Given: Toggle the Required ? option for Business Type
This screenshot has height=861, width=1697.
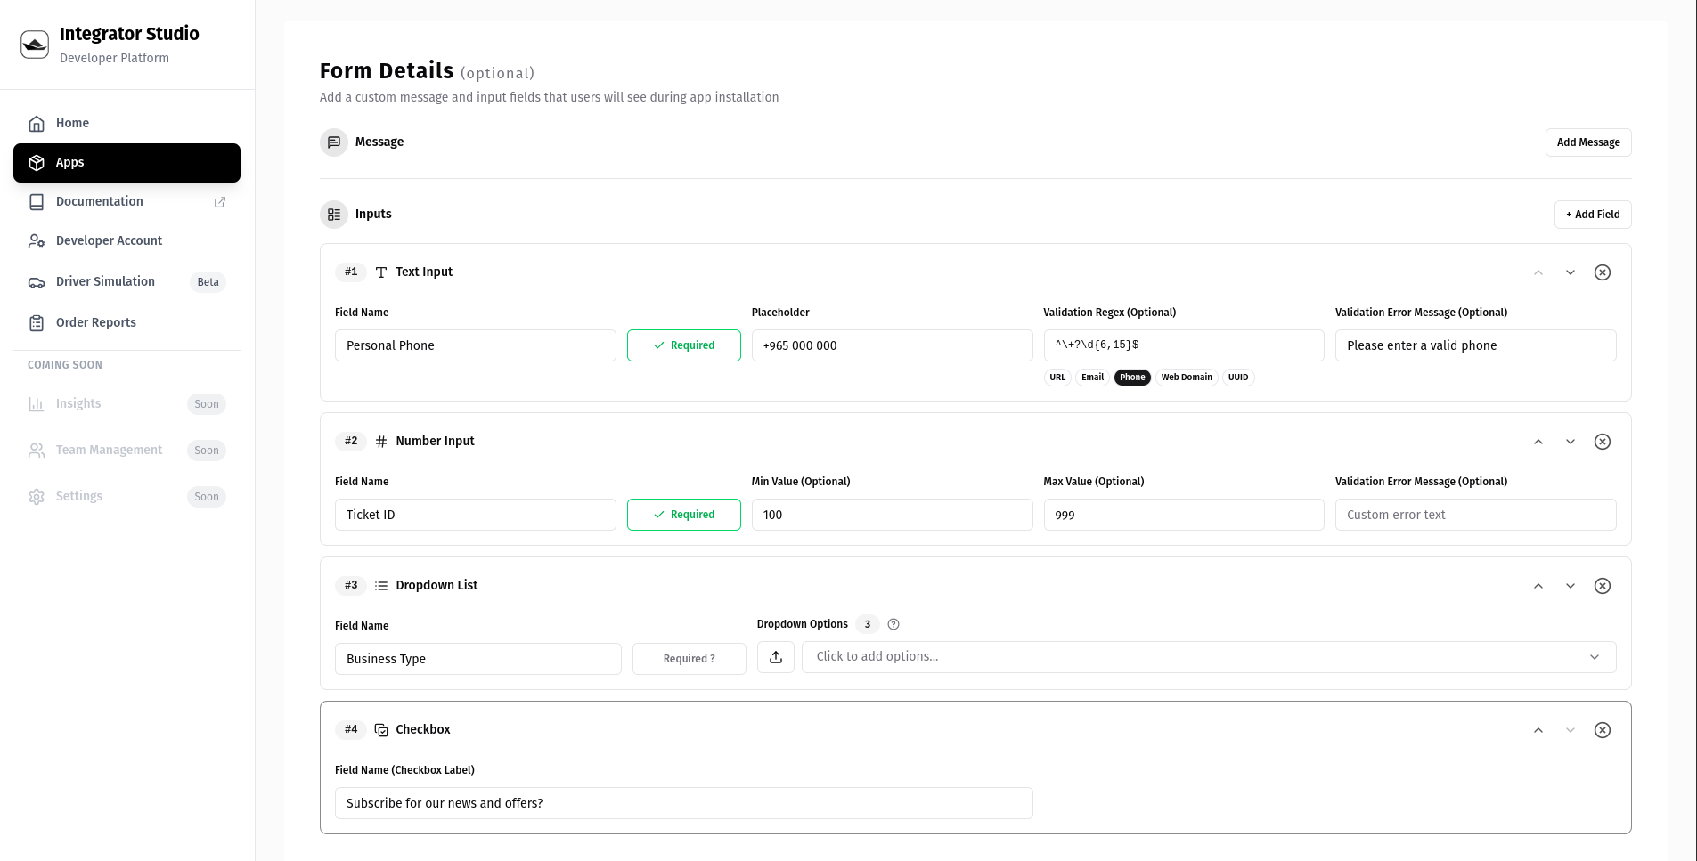Looking at the screenshot, I should pos(689,658).
